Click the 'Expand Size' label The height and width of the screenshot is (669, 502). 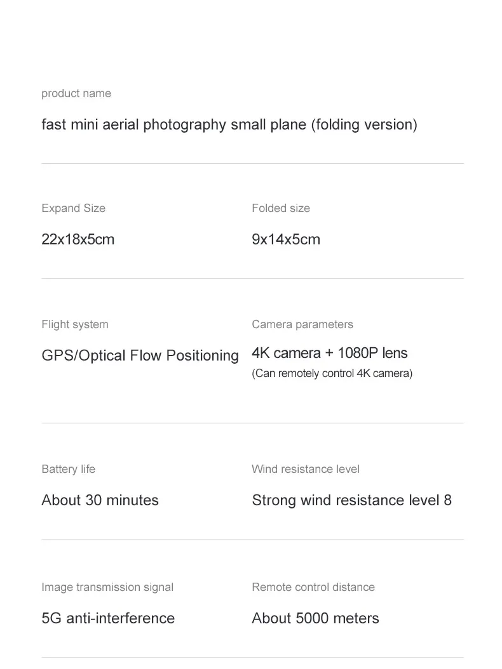(74, 208)
